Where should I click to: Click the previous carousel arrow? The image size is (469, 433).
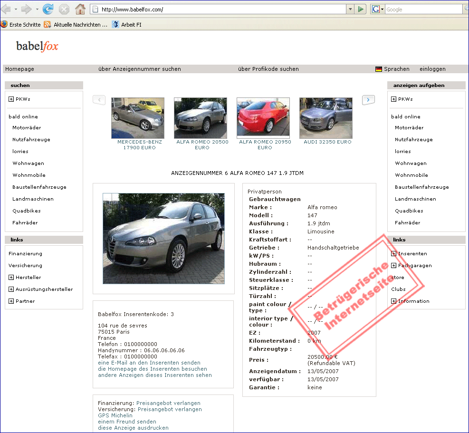point(99,100)
